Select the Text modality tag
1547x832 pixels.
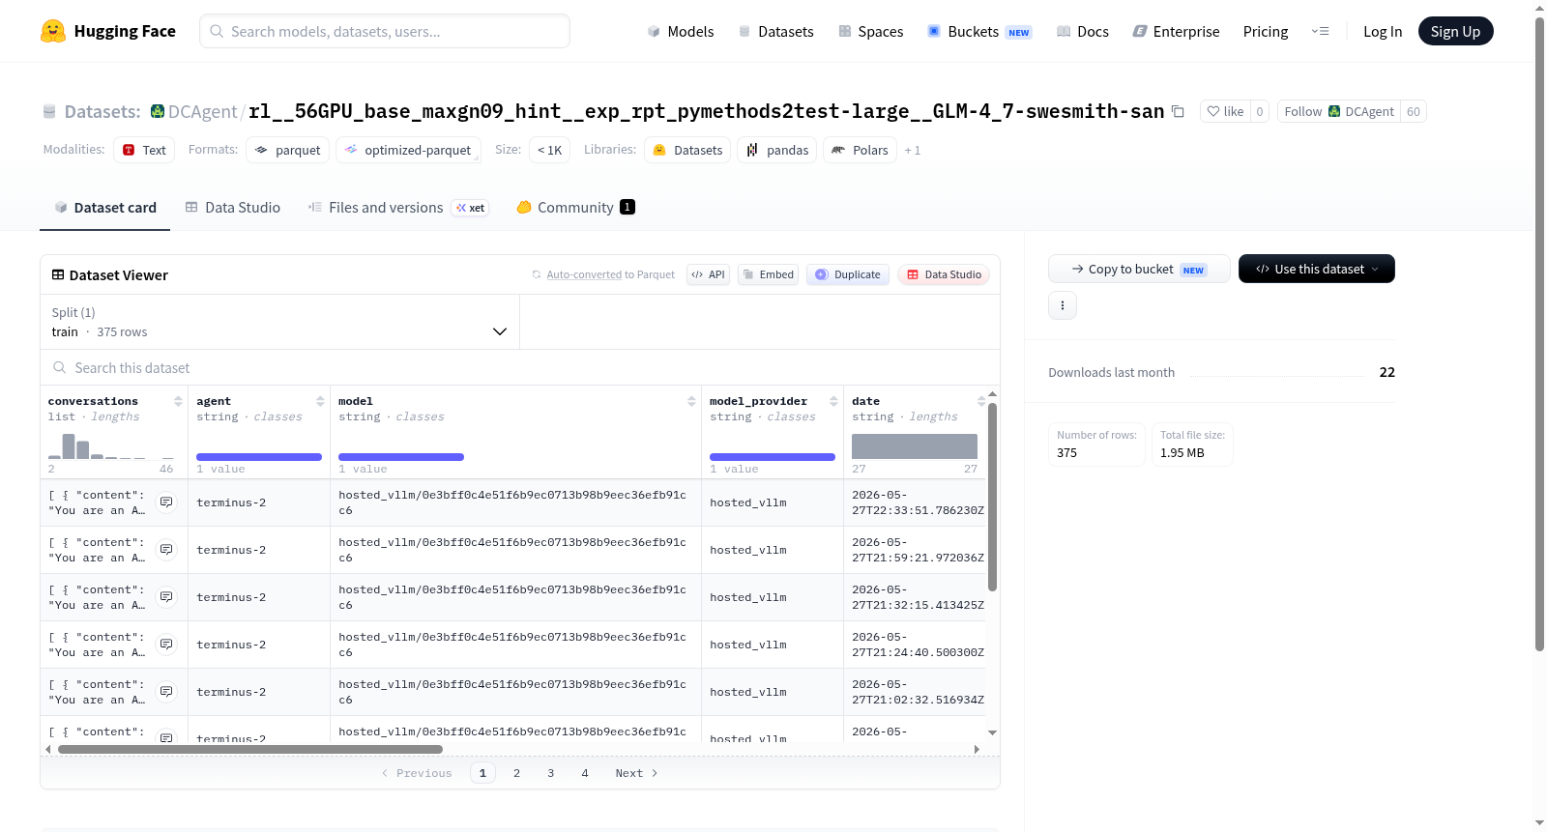tap(144, 150)
